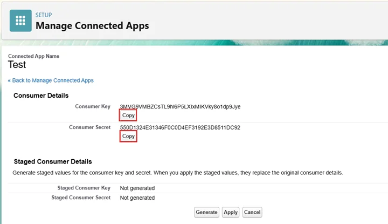
Task: Click the Staged Consumer Secret status text
Action: (x=137, y=198)
